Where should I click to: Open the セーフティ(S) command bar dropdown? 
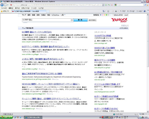pos(131,11)
